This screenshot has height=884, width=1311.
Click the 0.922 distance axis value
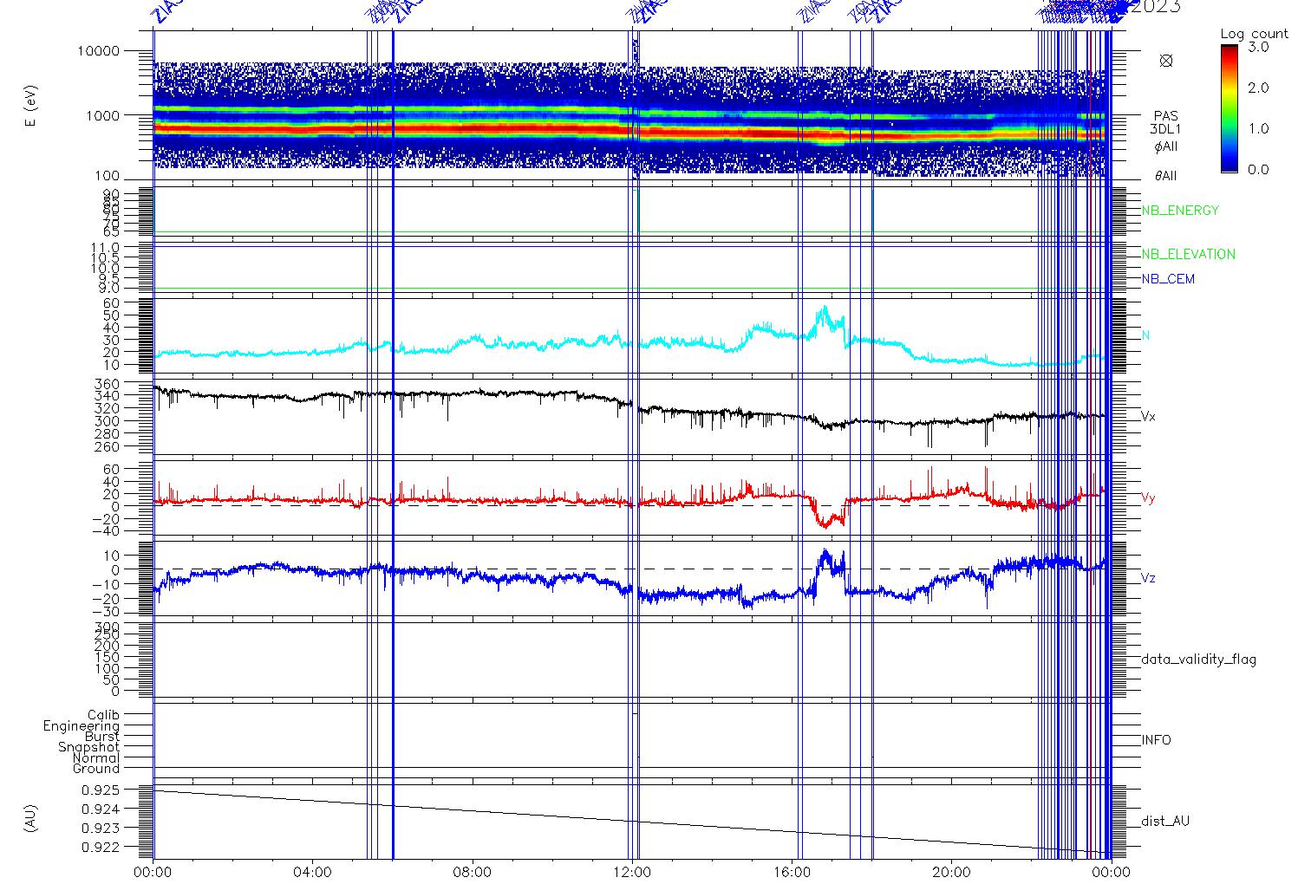[100, 847]
